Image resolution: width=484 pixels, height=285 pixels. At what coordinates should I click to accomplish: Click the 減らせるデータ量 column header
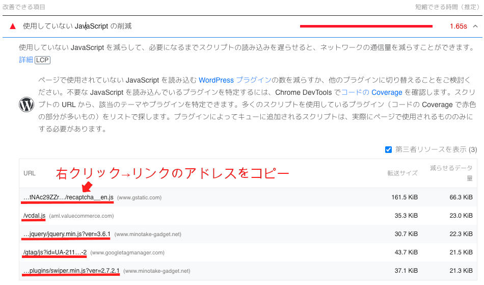(x=451, y=173)
